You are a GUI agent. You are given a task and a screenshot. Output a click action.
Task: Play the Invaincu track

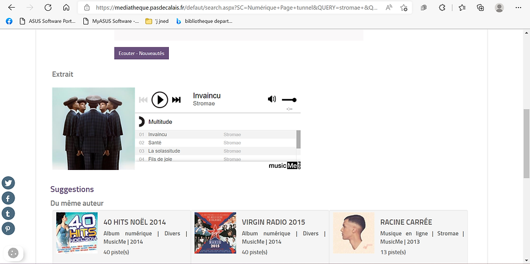160,100
